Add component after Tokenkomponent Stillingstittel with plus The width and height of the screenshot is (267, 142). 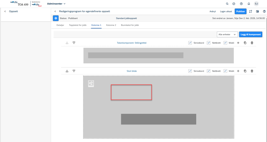238,43
